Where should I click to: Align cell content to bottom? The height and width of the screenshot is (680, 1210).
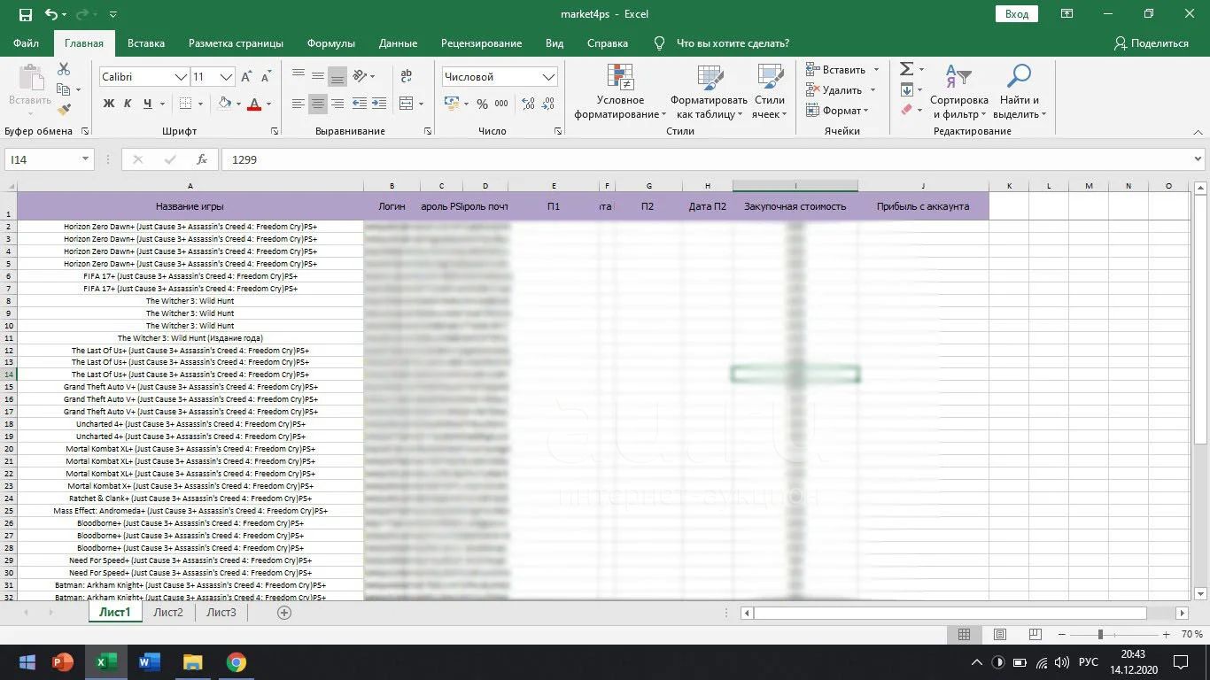tap(337, 76)
